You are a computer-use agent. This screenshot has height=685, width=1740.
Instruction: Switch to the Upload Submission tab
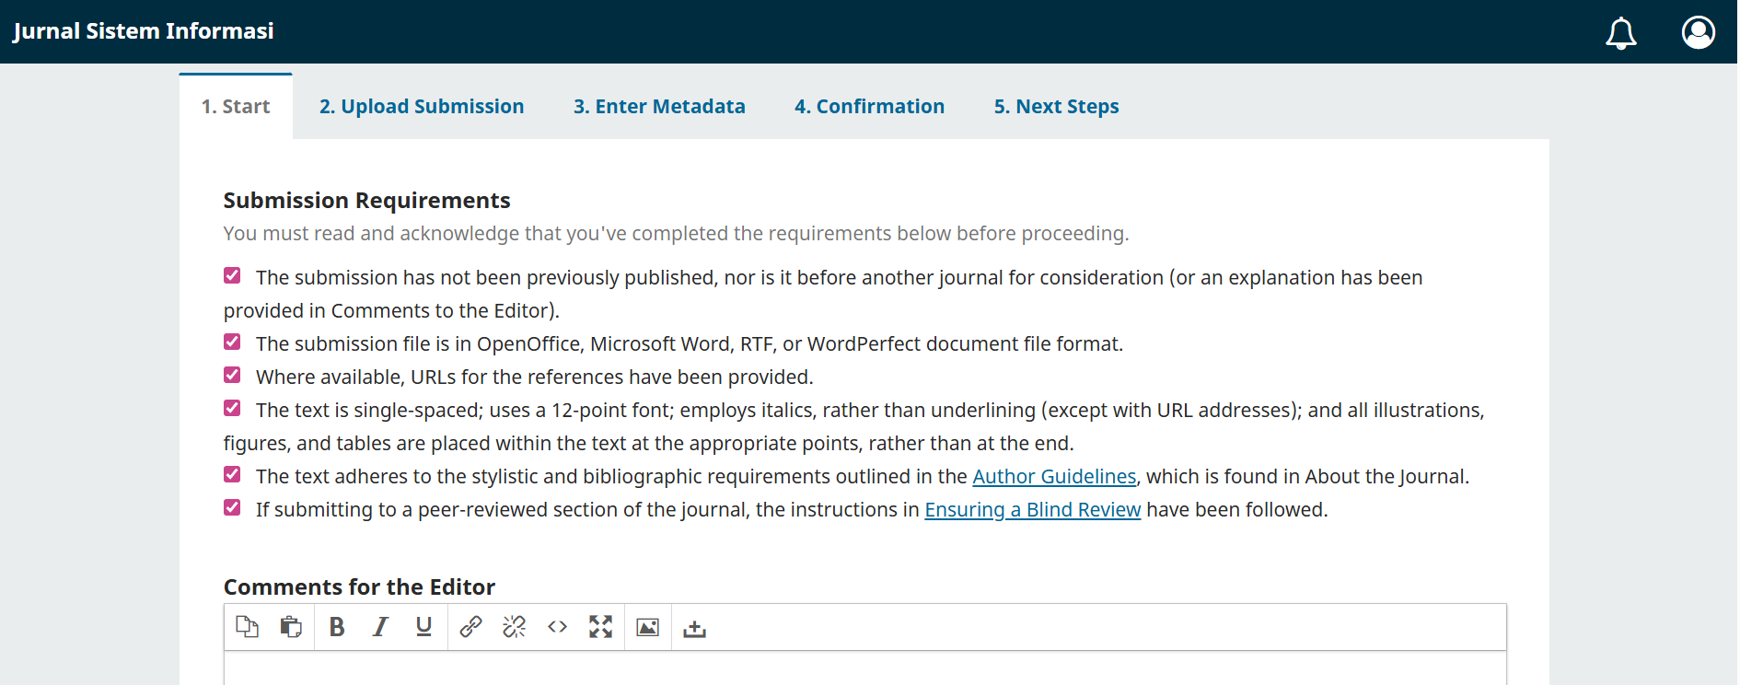[x=422, y=107]
